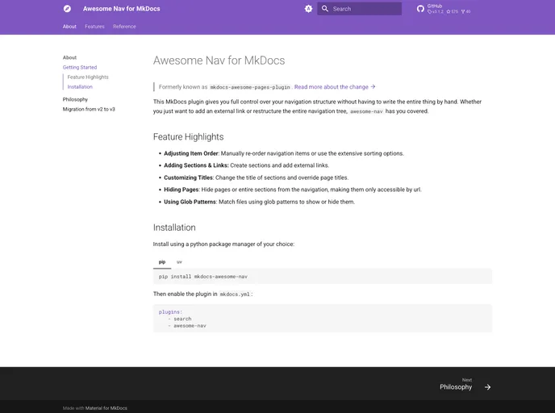Open Material for MkDocs footer link
The width and height of the screenshot is (555, 413).
coord(106,408)
